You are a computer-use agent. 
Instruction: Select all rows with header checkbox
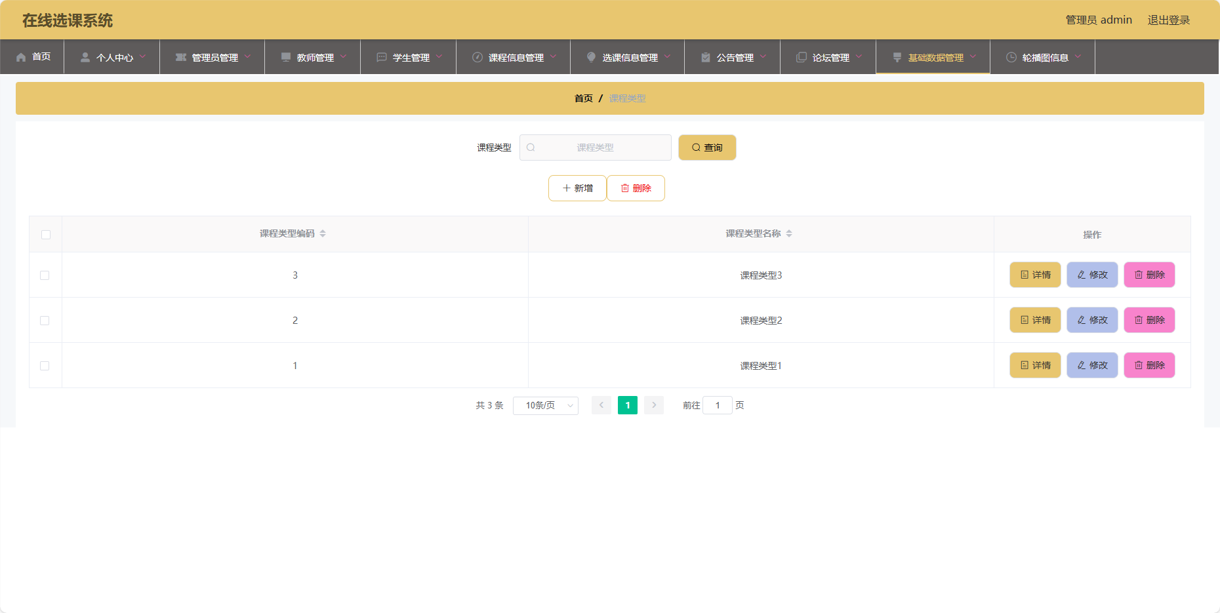tap(46, 235)
